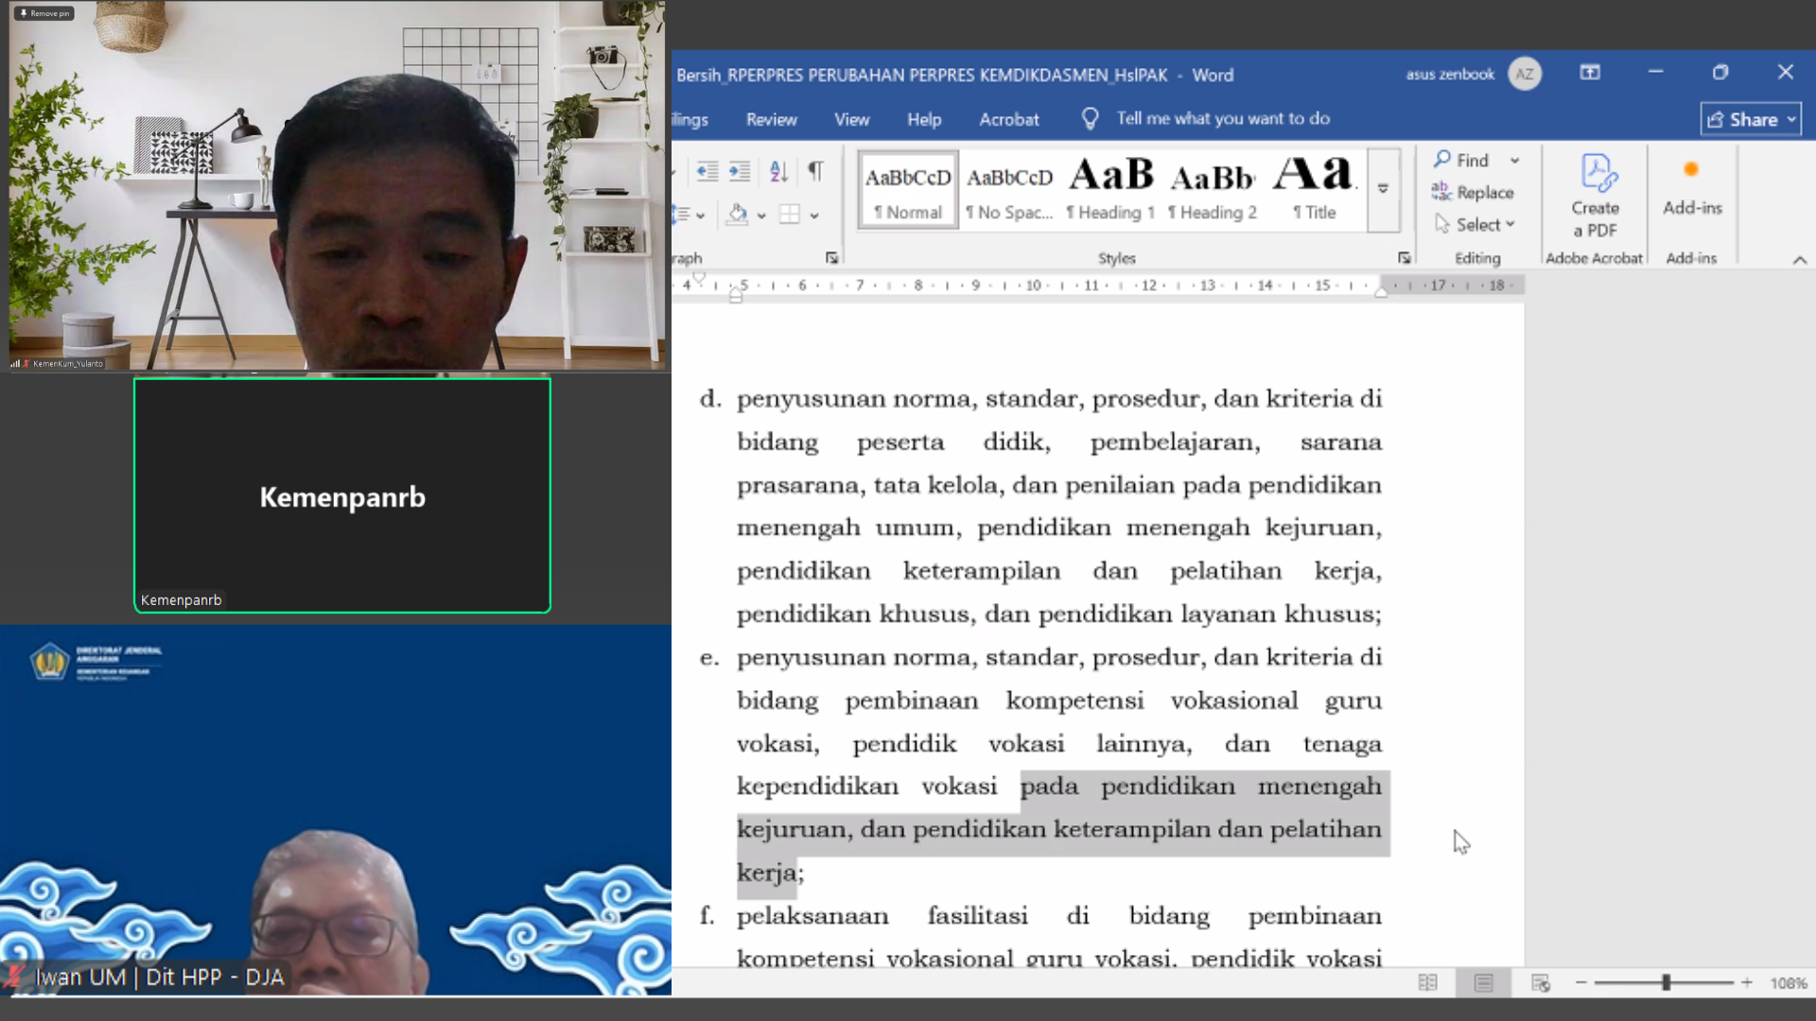Screen dimensions: 1816x1021
Task: Click Tell me what you want to do
Action: 1223,118
